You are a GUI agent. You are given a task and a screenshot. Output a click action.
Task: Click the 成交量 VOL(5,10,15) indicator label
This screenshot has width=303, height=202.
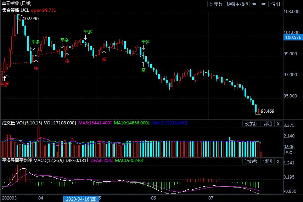tap(21, 123)
